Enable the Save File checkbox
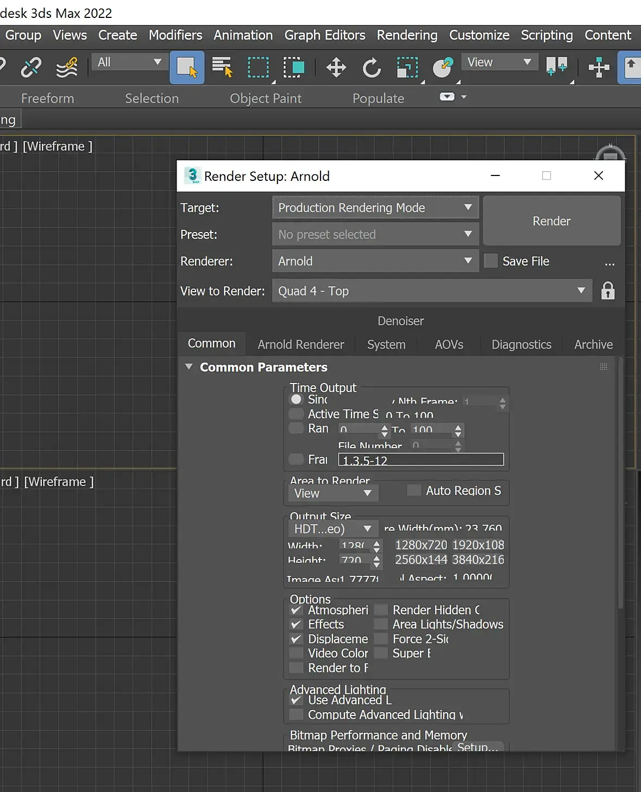Viewport: 641px width, 792px height. pos(491,261)
